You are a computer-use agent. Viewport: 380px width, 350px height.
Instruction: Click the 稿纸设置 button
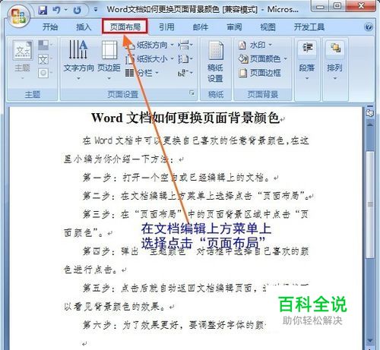click(215, 61)
